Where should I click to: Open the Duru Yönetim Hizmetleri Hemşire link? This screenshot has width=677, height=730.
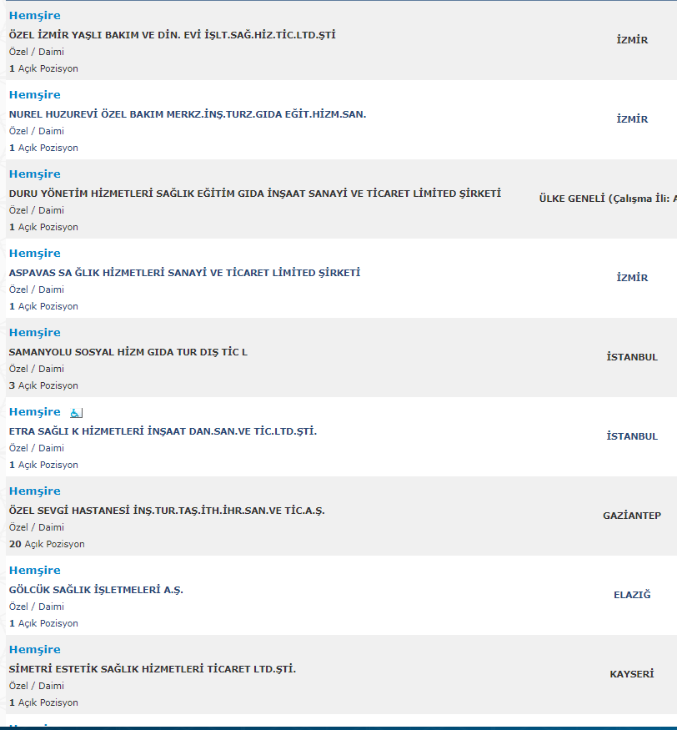click(x=35, y=174)
